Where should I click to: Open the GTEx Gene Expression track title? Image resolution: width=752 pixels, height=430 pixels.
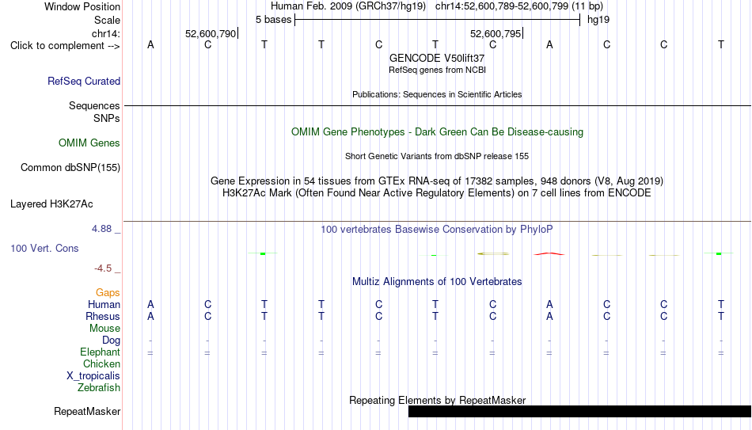[x=437, y=181]
